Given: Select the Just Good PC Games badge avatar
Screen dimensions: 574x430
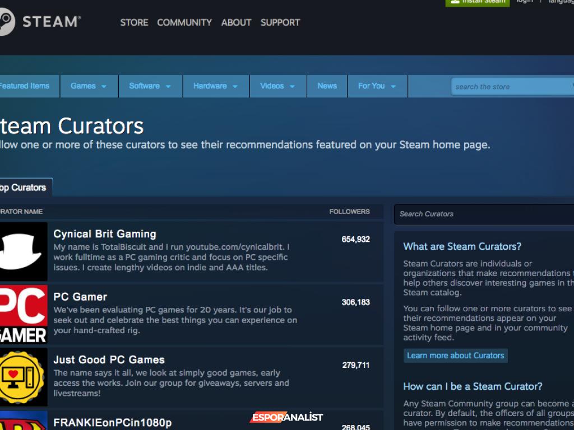Looking at the screenshot, I should (x=23, y=377).
